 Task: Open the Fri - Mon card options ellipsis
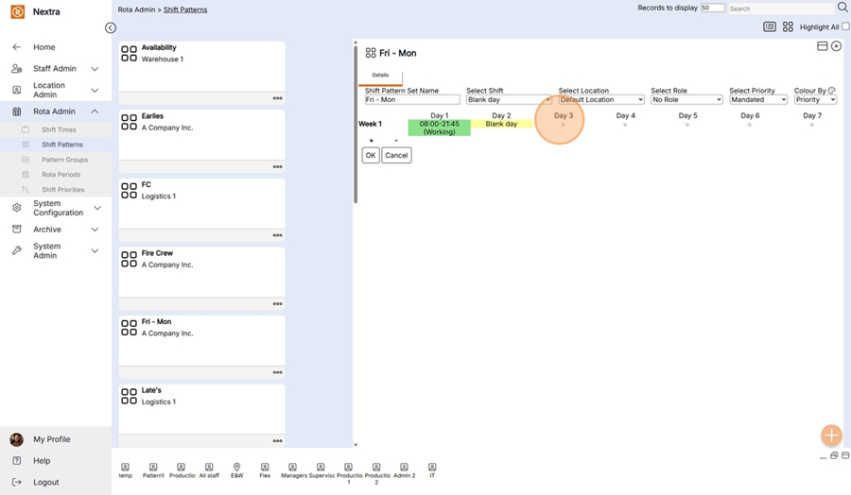pyautogui.click(x=277, y=372)
